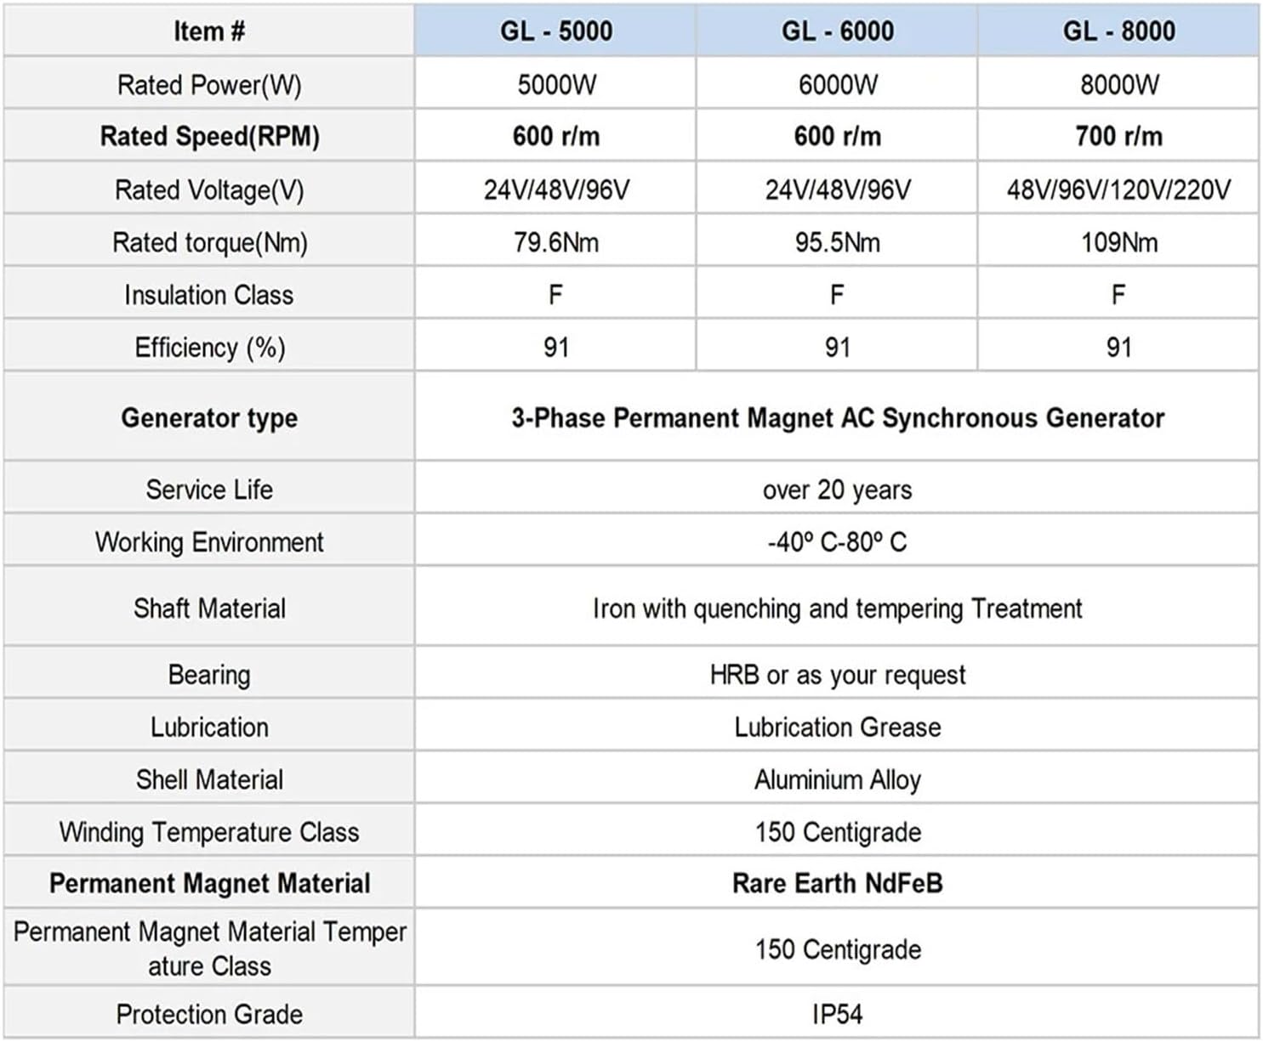This screenshot has width=1263, height=1042.
Task: Select the 8000W rated power cell
Action: click(1118, 84)
